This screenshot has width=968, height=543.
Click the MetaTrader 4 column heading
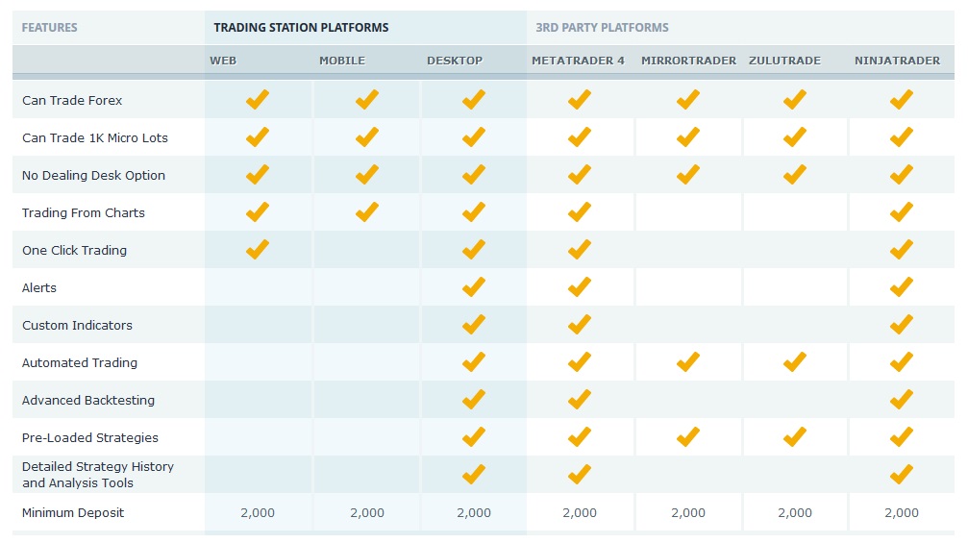[578, 61]
